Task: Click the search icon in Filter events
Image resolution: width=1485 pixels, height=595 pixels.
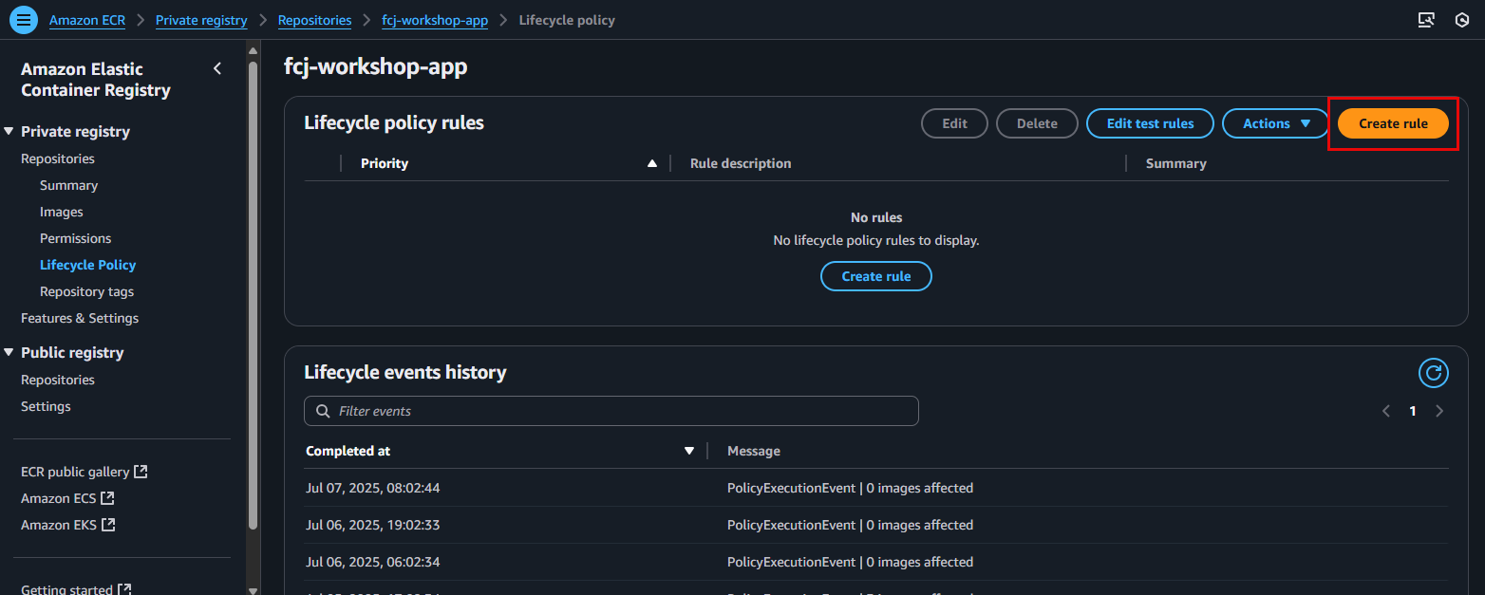Action: point(323,411)
